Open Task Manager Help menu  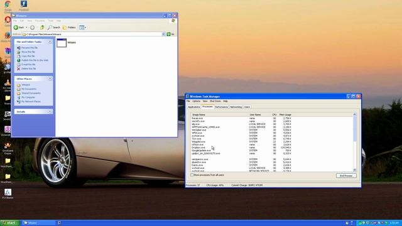click(x=225, y=101)
